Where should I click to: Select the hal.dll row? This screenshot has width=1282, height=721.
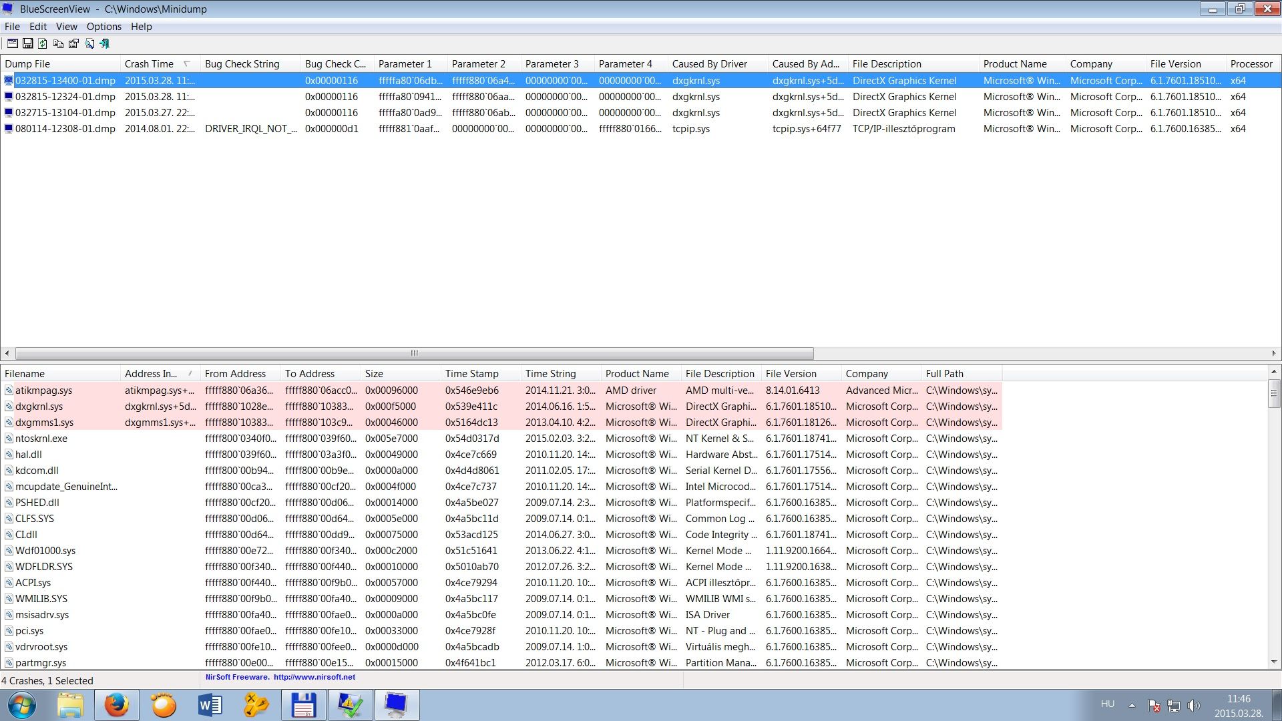pos(501,455)
